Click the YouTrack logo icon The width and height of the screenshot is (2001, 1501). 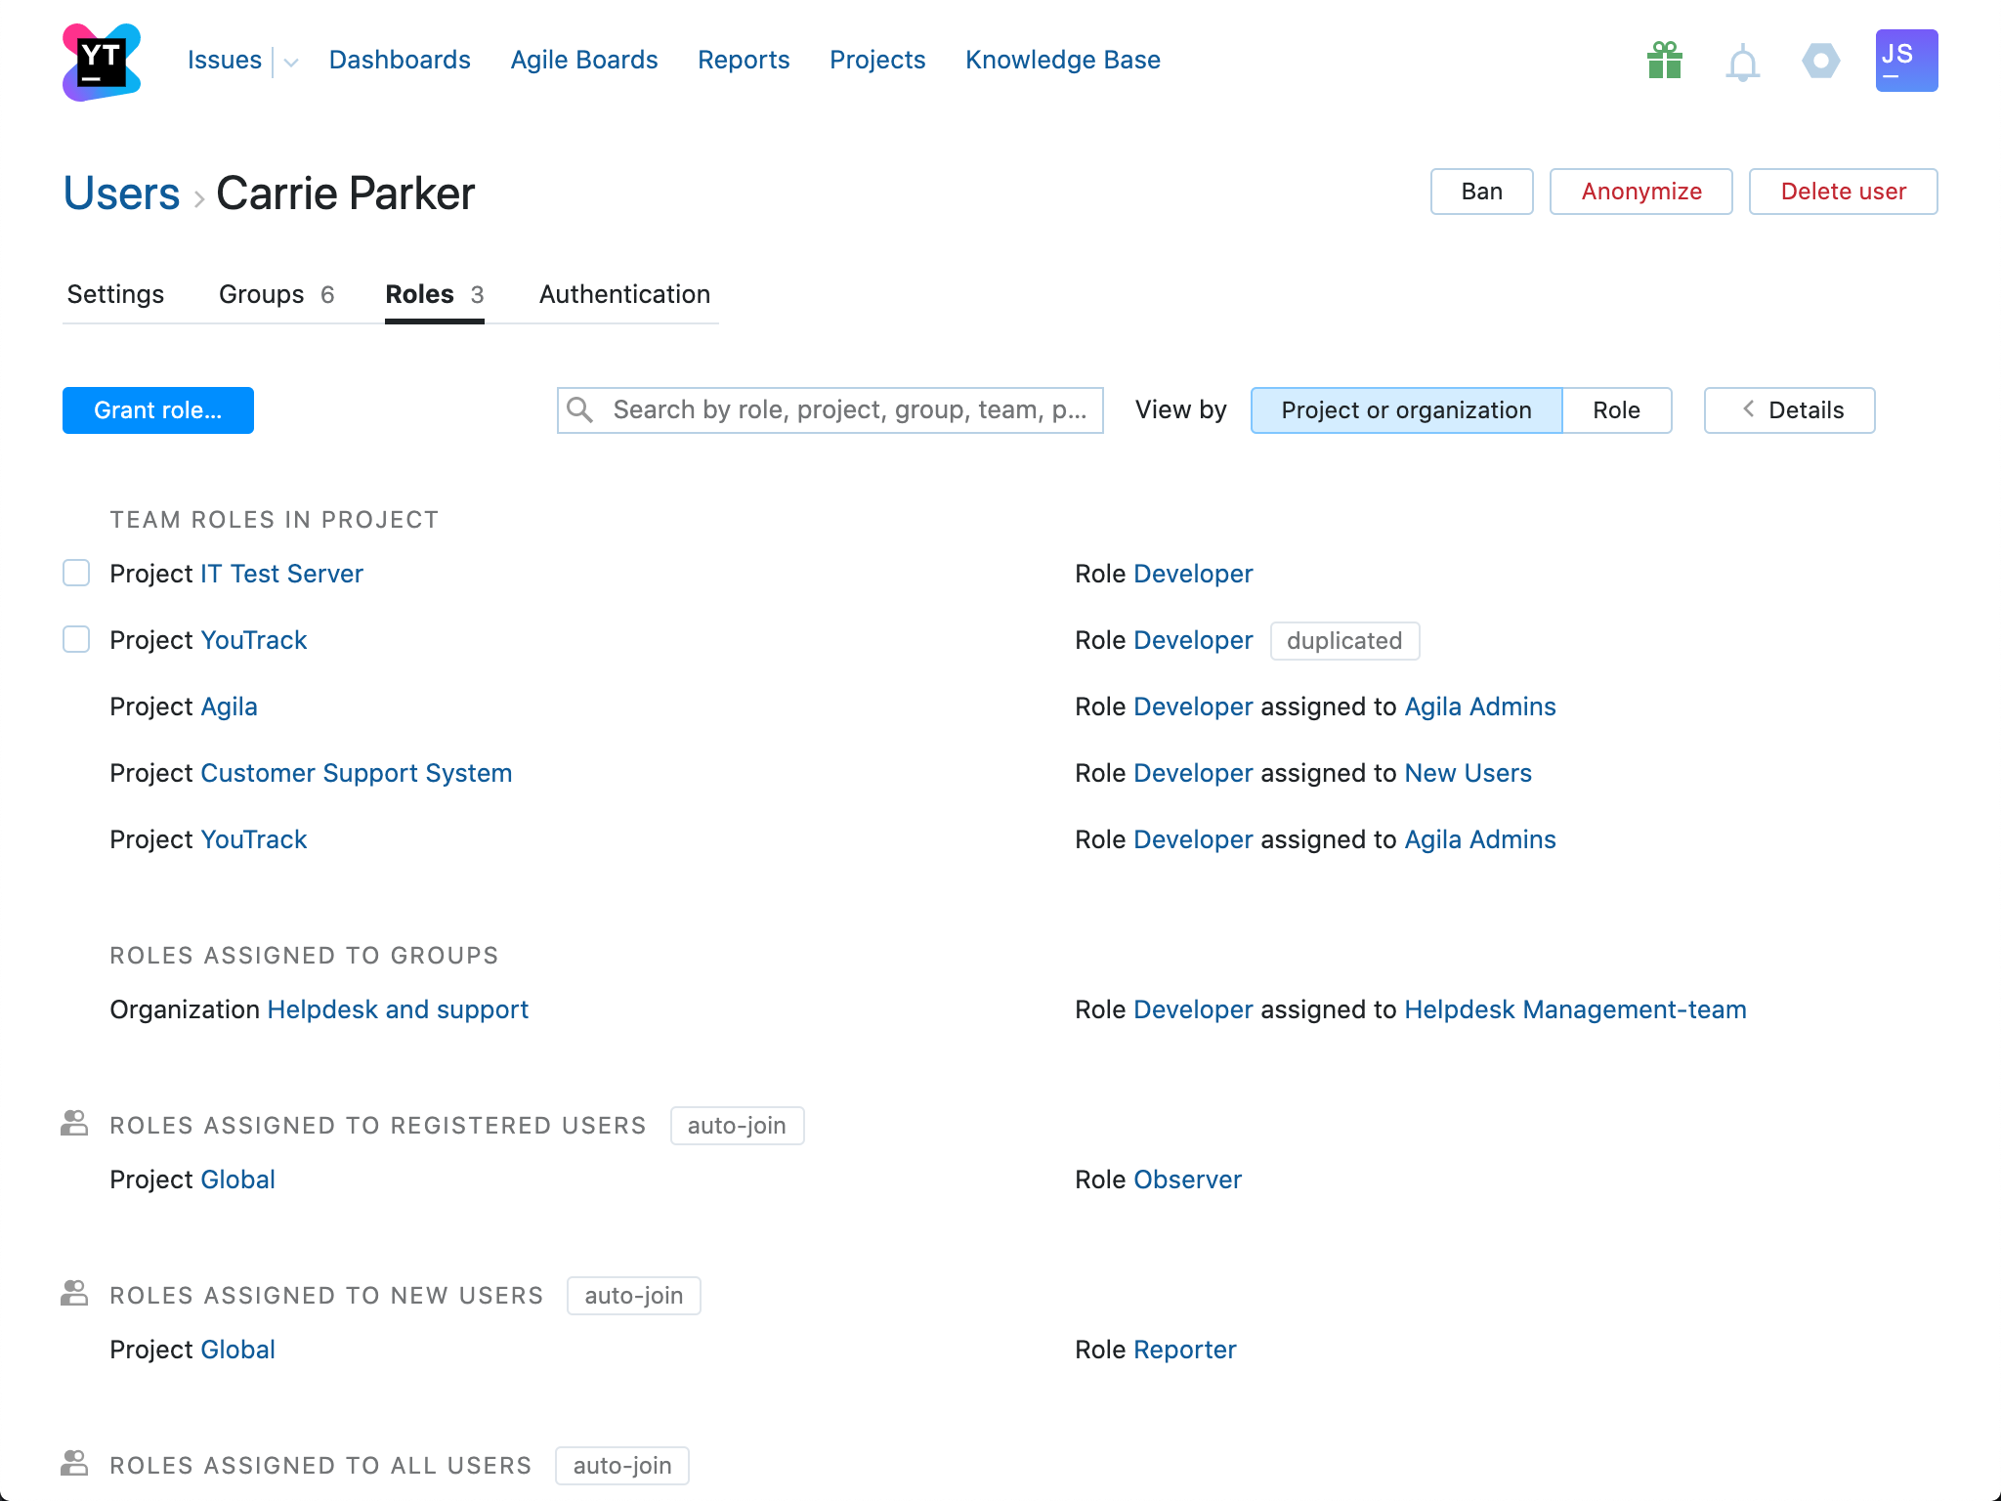(x=101, y=62)
